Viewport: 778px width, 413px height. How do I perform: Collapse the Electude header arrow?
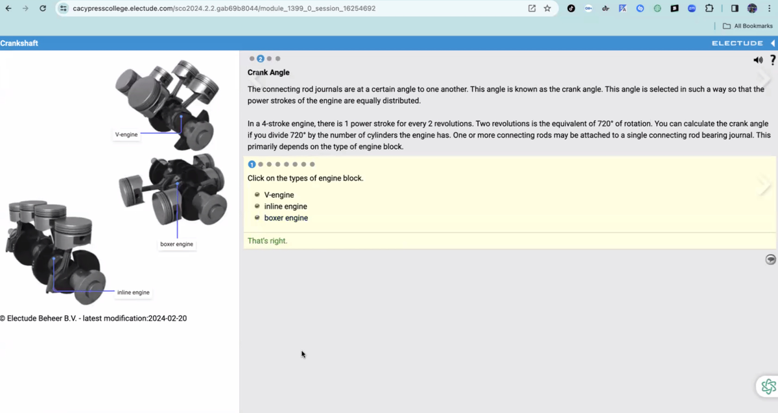click(x=773, y=43)
